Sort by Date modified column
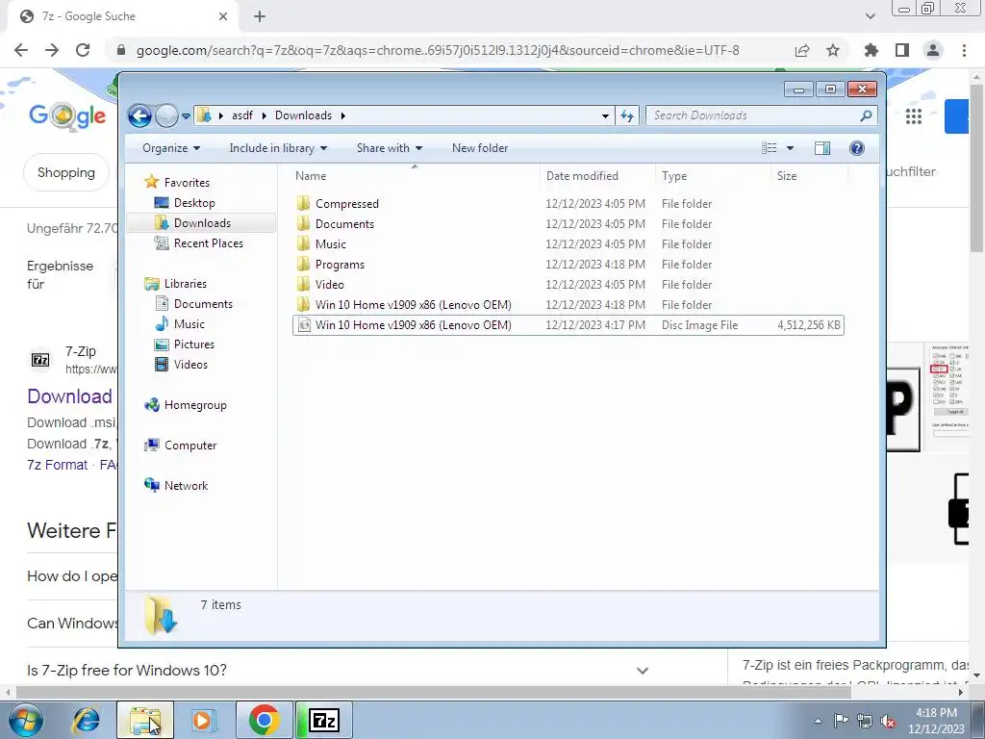 tap(597, 177)
